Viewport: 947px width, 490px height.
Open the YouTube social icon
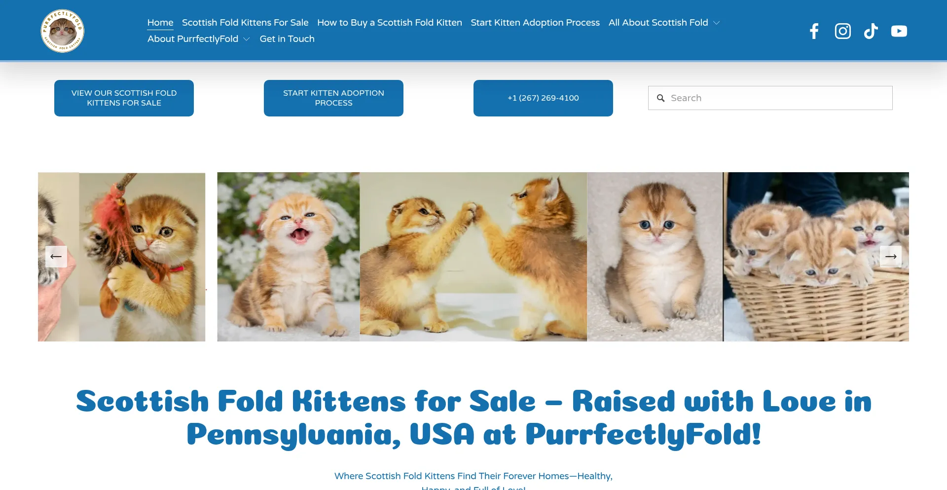[899, 31]
